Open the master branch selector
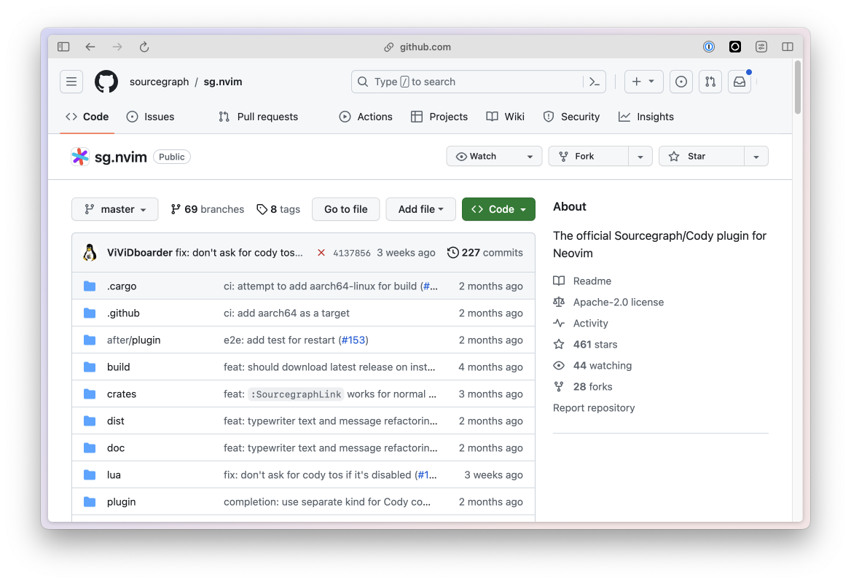This screenshot has height=583, width=851. 114,209
